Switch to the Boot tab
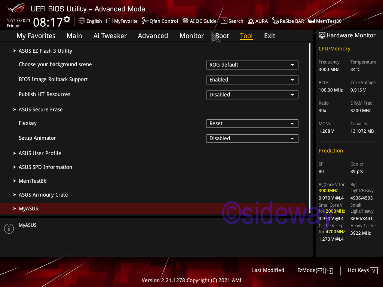This screenshot has width=383, height=287. (222, 36)
